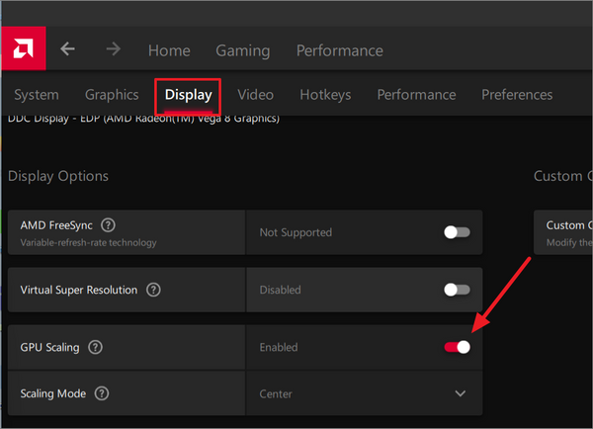Image resolution: width=593 pixels, height=429 pixels.
Task: Go back with the left arrow
Action: (67, 48)
